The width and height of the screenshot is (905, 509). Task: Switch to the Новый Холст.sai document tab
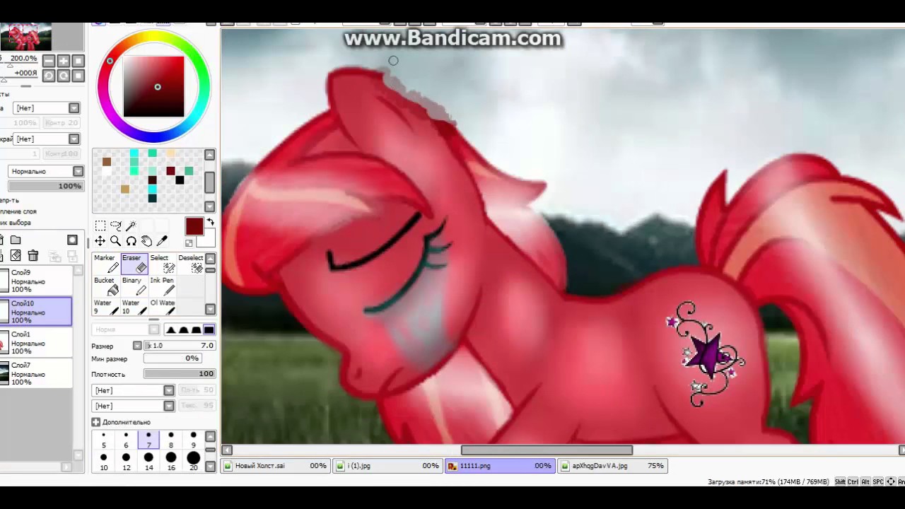coord(275,466)
